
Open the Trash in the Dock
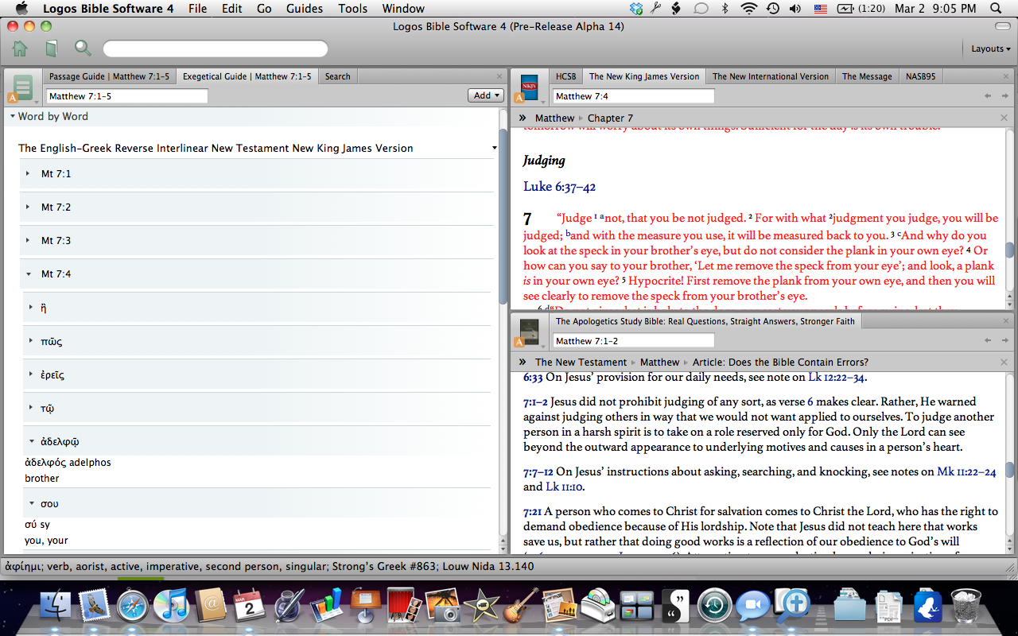point(966,606)
